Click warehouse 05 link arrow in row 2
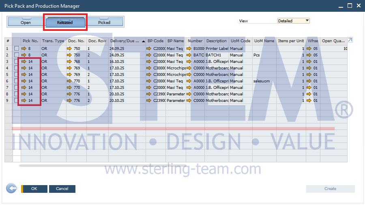The height and width of the screenshot is (205, 365). (x=309, y=55)
